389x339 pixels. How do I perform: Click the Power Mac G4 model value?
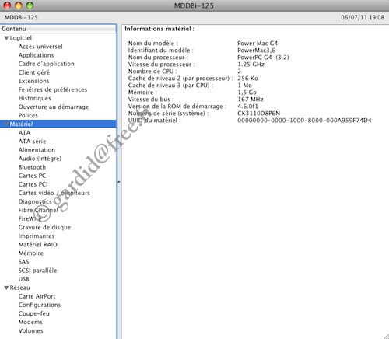tap(258, 44)
